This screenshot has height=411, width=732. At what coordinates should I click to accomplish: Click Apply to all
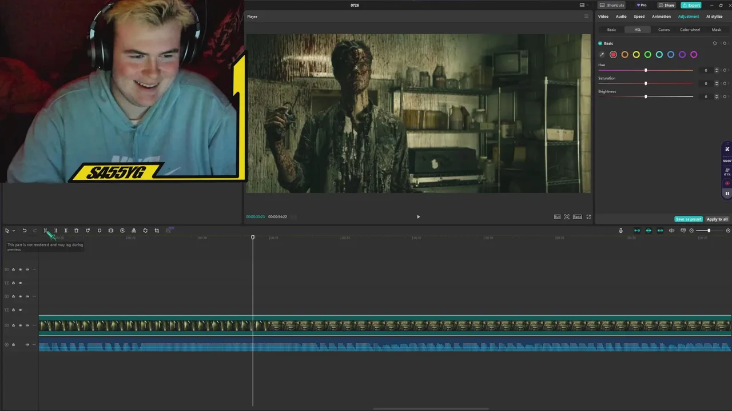point(717,219)
